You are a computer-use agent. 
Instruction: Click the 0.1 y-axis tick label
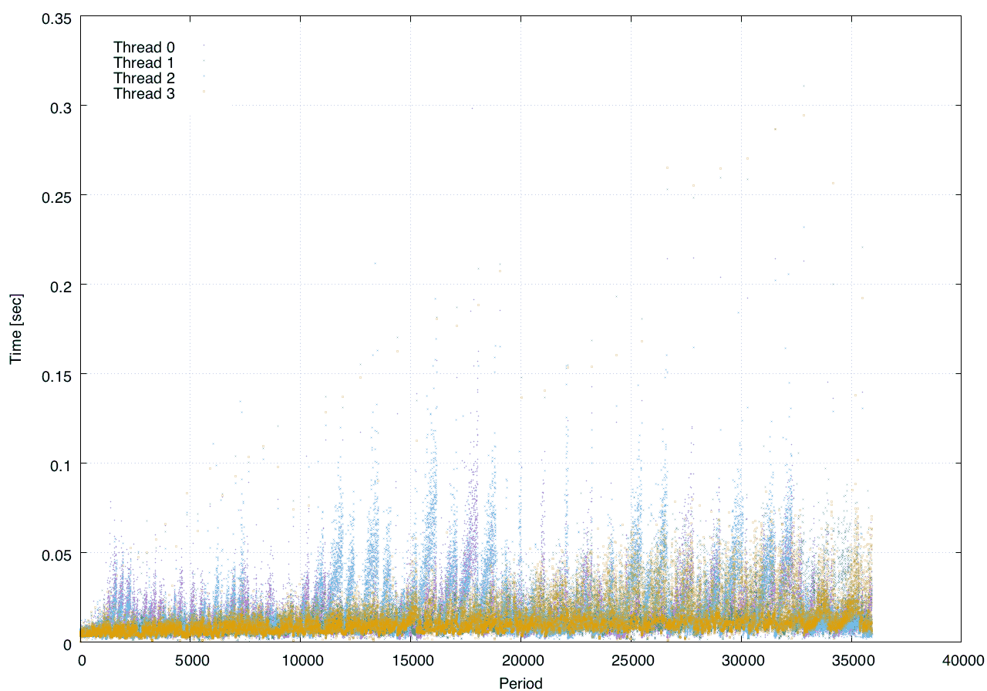[60, 464]
